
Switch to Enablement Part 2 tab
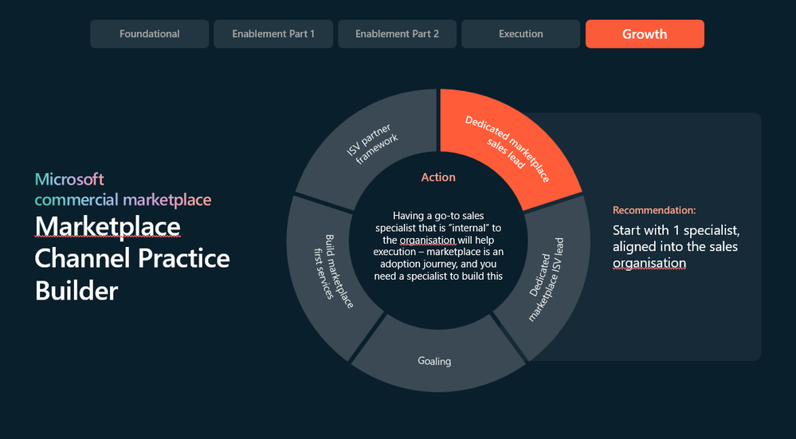(397, 34)
